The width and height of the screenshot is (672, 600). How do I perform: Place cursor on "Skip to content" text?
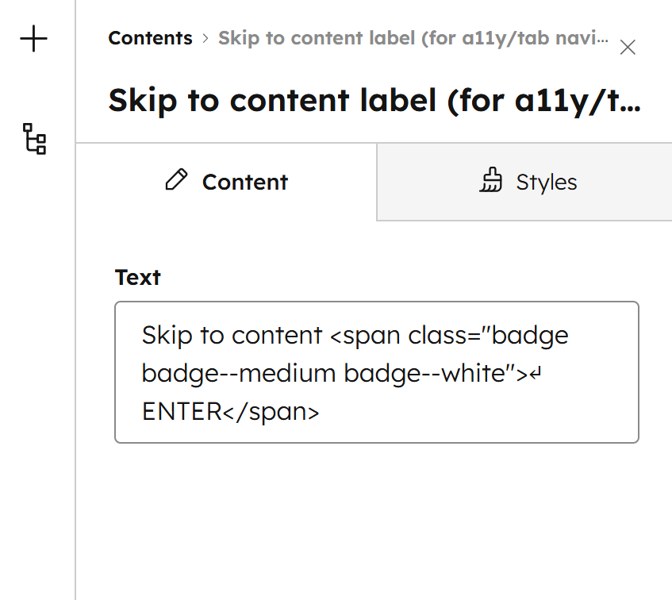[x=231, y=335]
